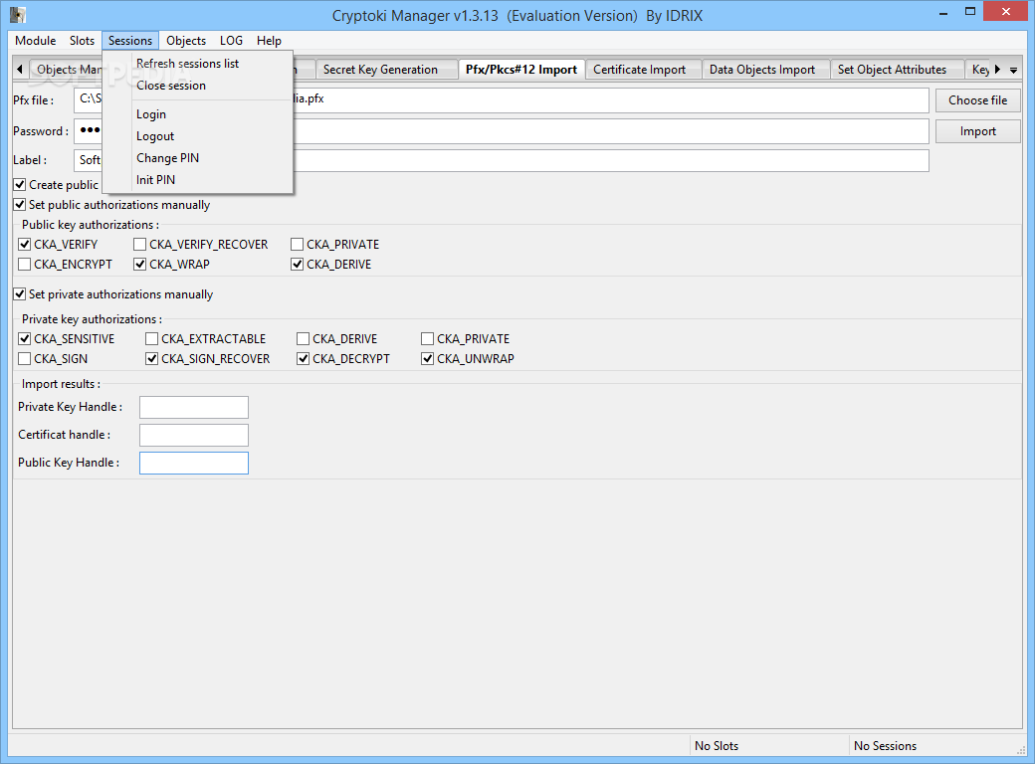The width and height of the screenshot is (1035, 764).
Task: Open the Objects menu
Action: (186, 41)
